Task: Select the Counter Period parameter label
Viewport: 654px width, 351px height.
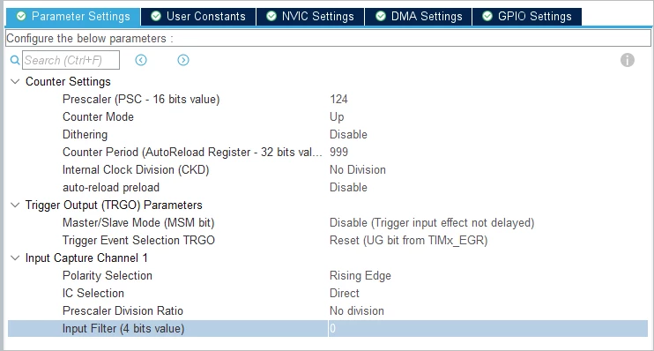Action: (x=192, y=152)
